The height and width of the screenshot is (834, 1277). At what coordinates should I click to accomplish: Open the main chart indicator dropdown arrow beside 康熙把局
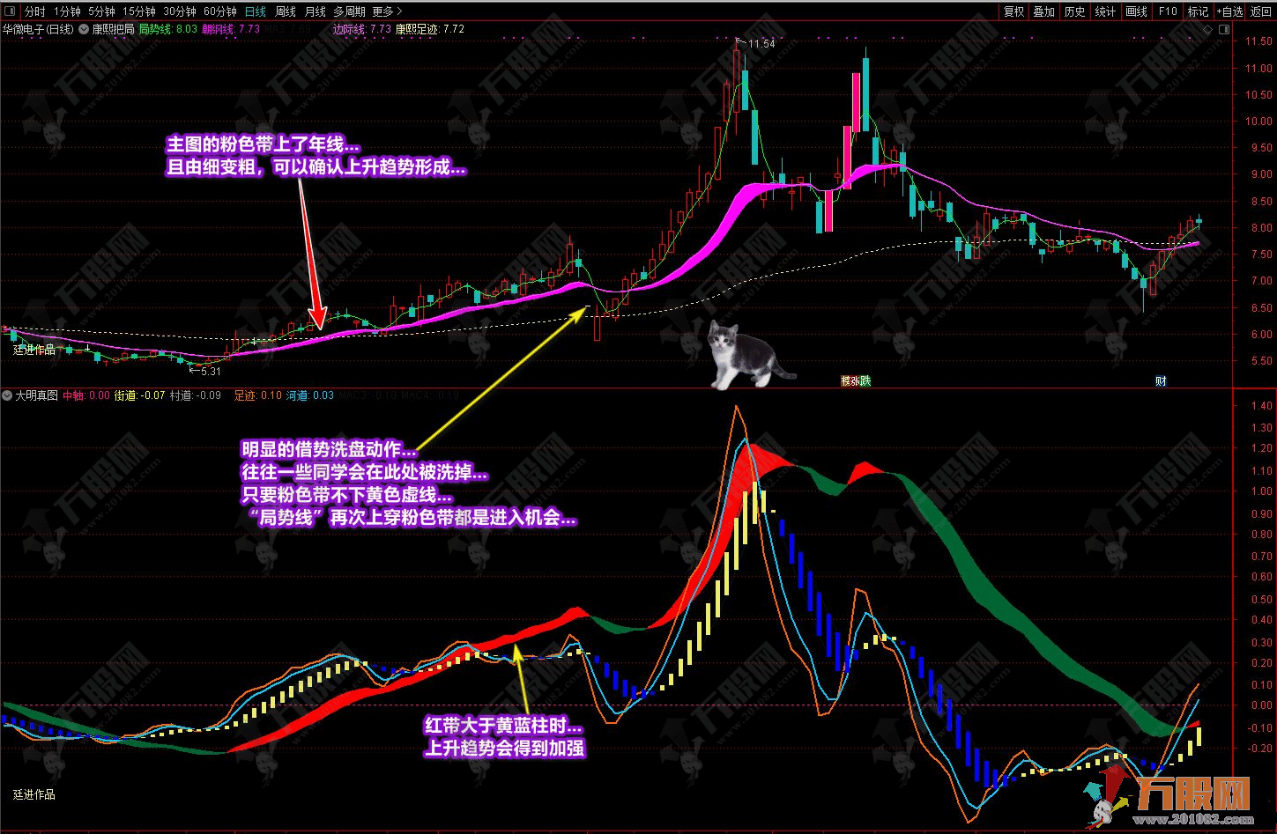(x=85, y=29)
